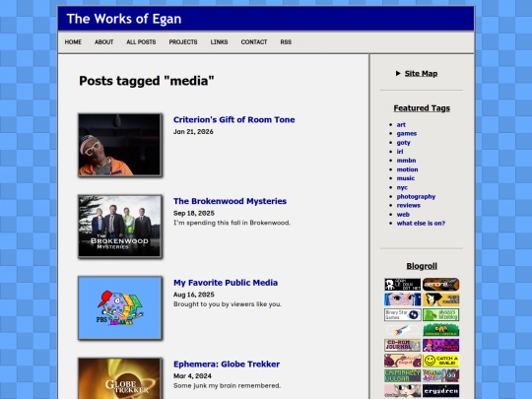Open the ABOUT page
532x399 pixels.
[x=103, y=42]
